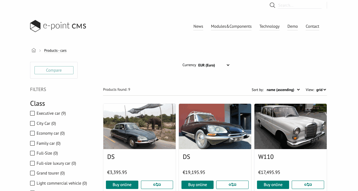Check the Grand tourer filter
358x191 pixels.
(32, 173)
